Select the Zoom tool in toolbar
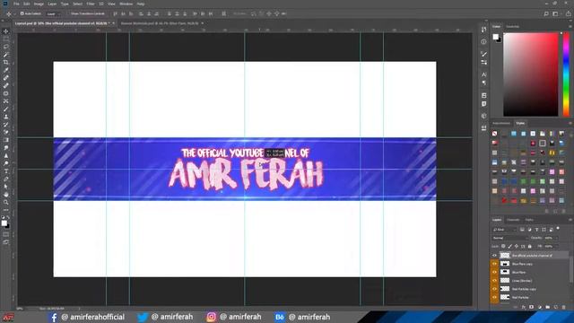 [6, 202]
